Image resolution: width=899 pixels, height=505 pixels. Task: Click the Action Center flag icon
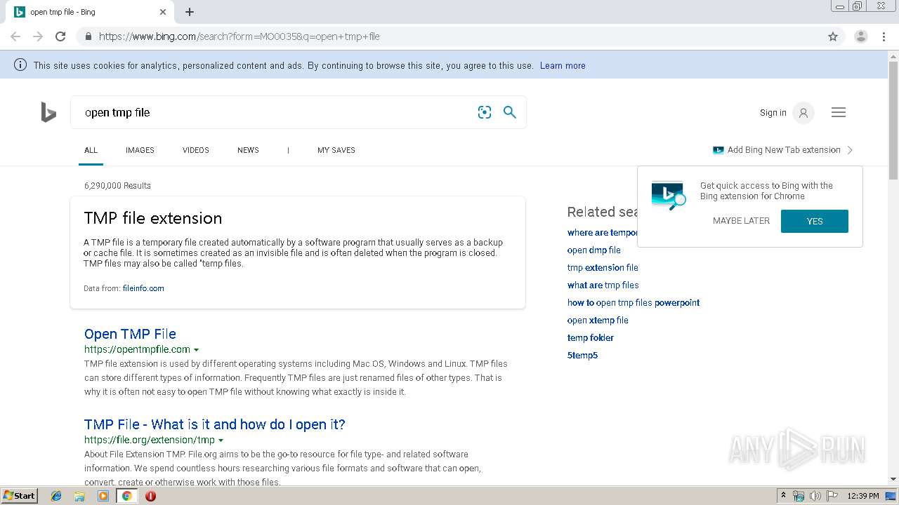coord(832,496)
